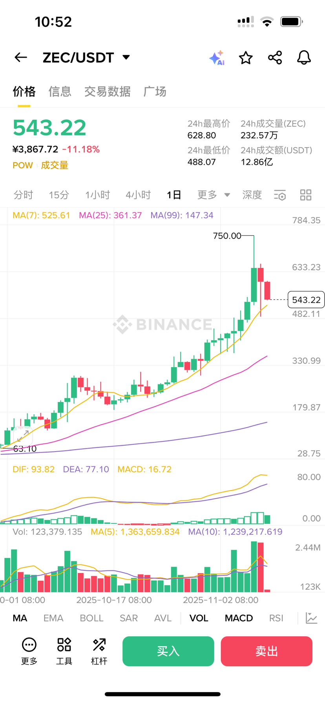Toggle the VOL indicator
Viewport: 325px width, 703px height.
[199, 618]
